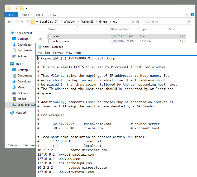Open Desktop under This PC
The image size is (197, 177).
tap(23, 70)
